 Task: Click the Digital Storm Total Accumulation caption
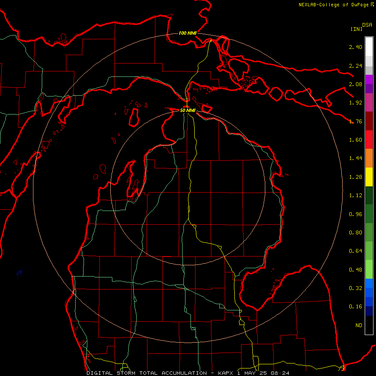(x=147, y=373)
